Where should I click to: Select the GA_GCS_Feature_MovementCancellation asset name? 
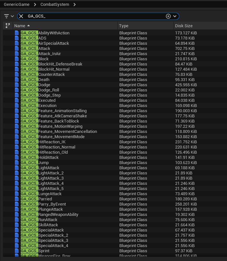coord(59,132)
